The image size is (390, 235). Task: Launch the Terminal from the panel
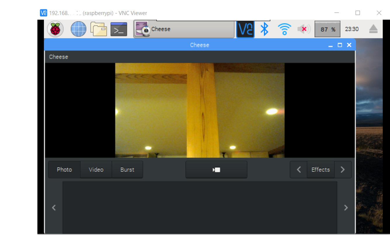click(119, 29)
